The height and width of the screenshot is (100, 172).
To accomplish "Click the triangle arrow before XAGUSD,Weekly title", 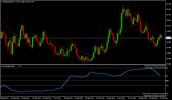I will (2, 2).
